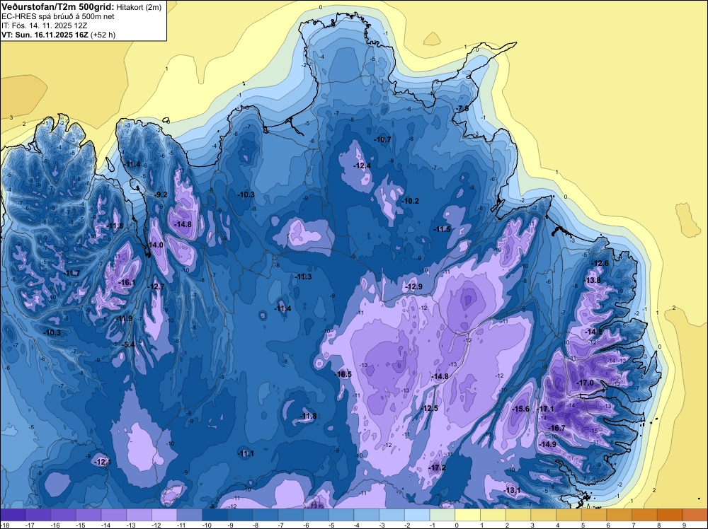Pick the legend swatch between -16 and -15
708x529 pixels.
(x=63, y=515)
